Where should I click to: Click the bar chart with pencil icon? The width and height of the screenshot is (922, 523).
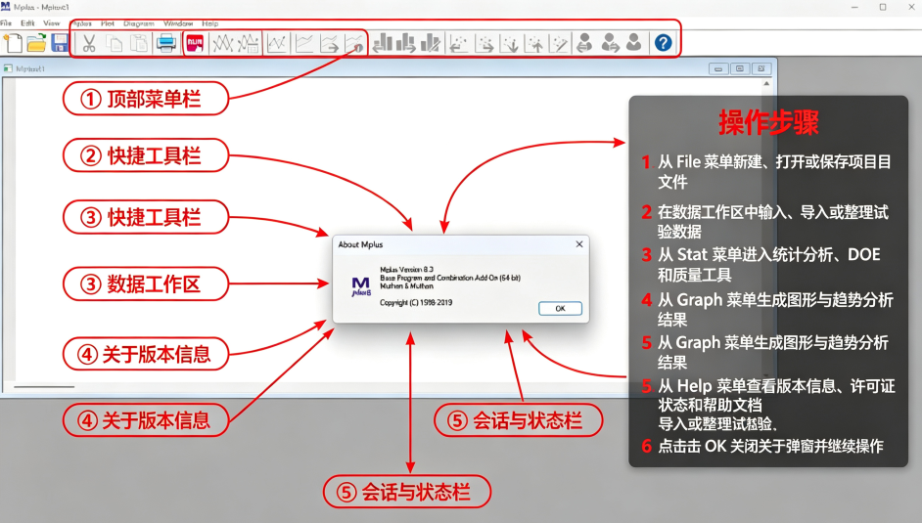431,43
